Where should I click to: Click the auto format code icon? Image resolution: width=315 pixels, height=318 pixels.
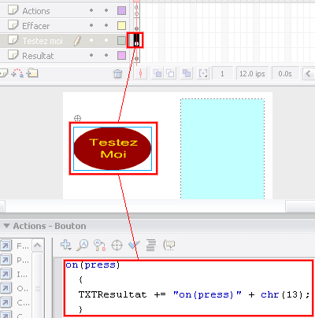pos(151,246)
